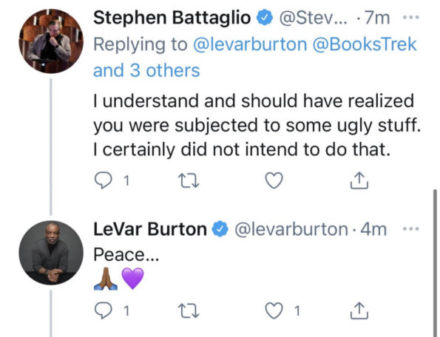Click the scrollbar at right edge

click(435, 263)
